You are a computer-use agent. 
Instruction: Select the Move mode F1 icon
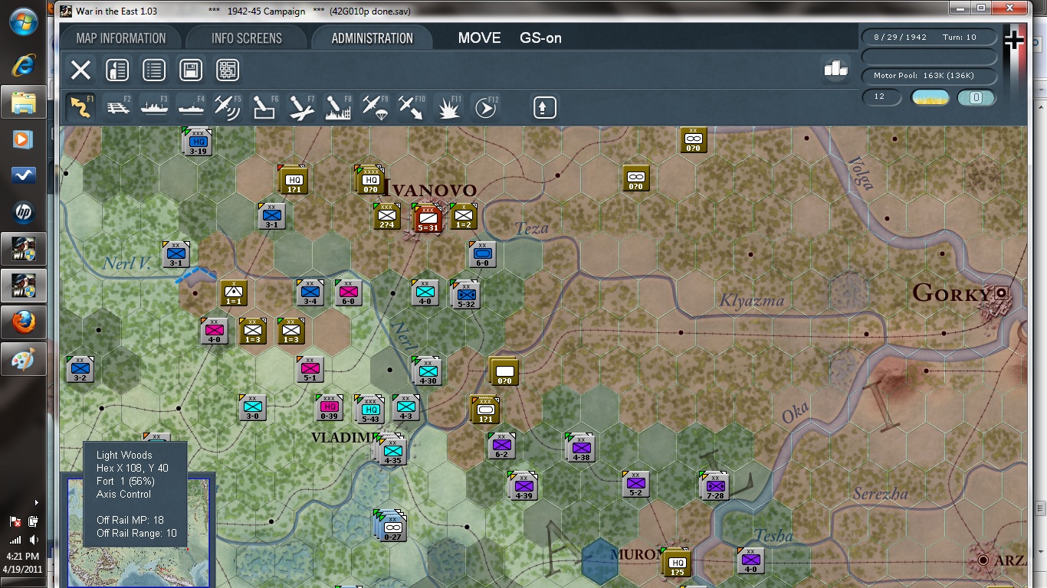click(80, 107)
